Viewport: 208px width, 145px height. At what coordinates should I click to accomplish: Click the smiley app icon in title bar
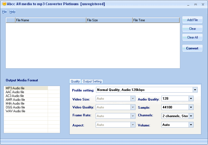(x=4, y=4)
